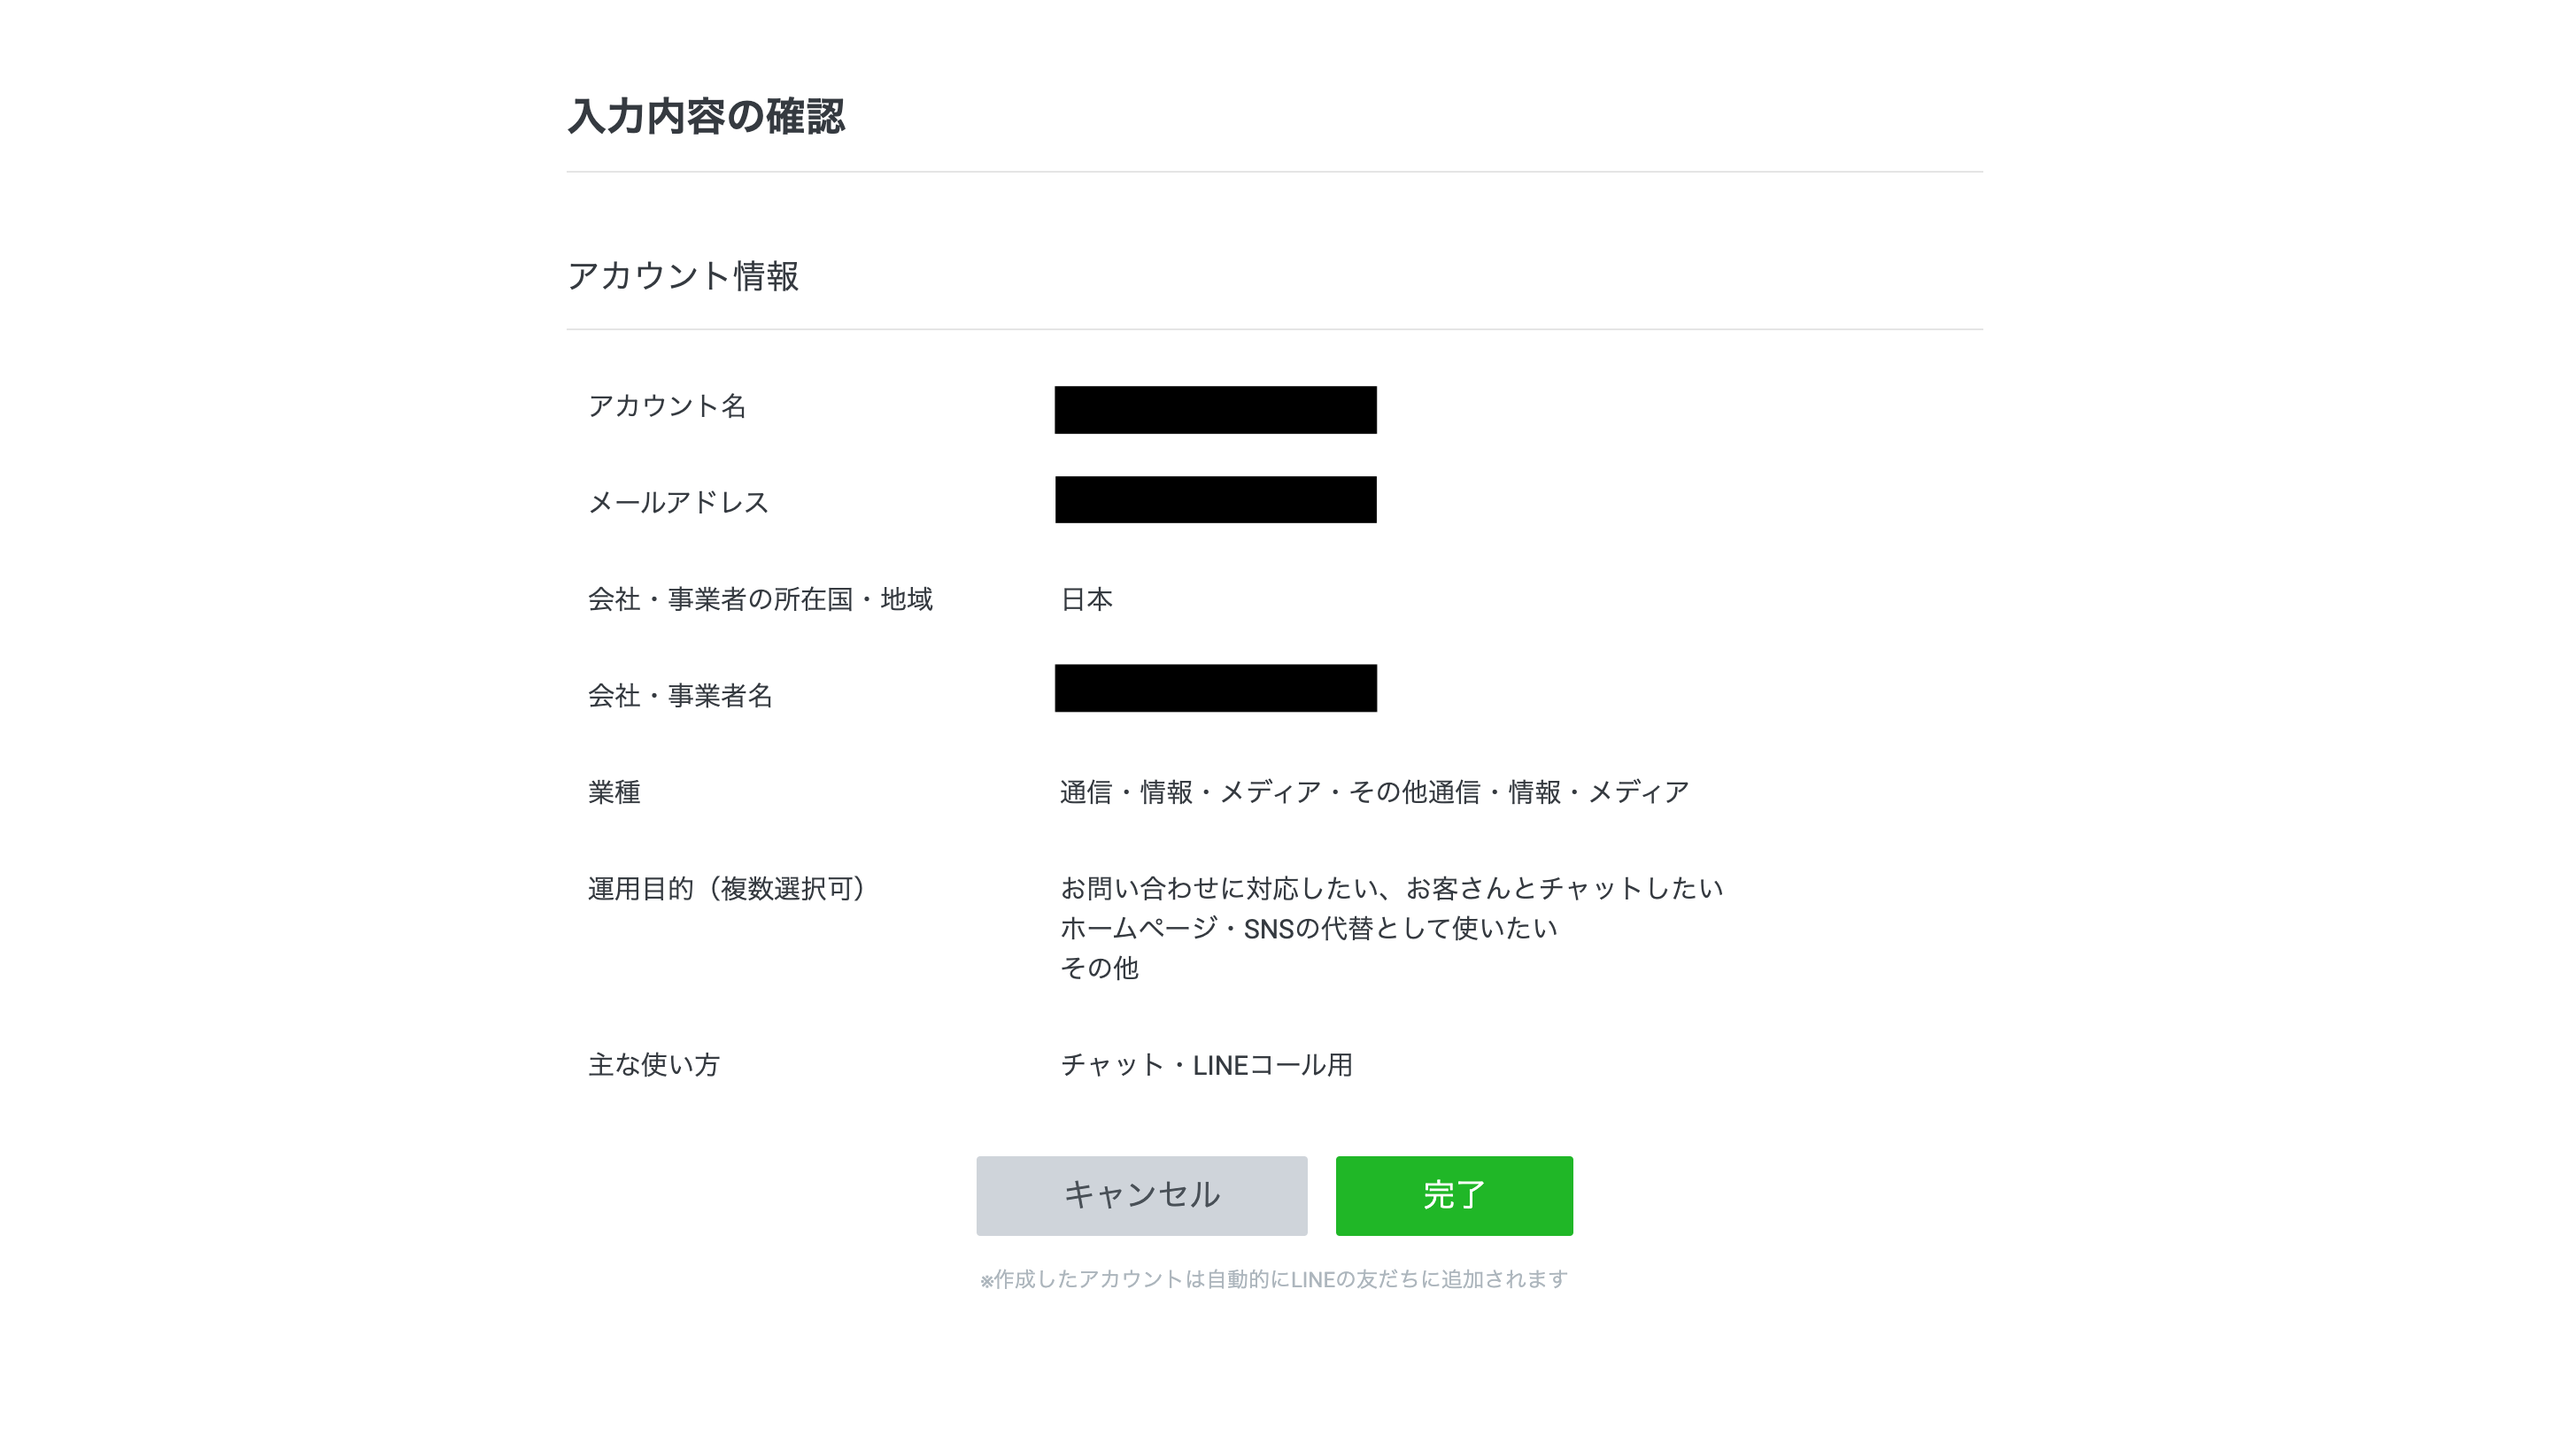Click the アカウント名 field label

pyautogui.click(x=668, y=405)
